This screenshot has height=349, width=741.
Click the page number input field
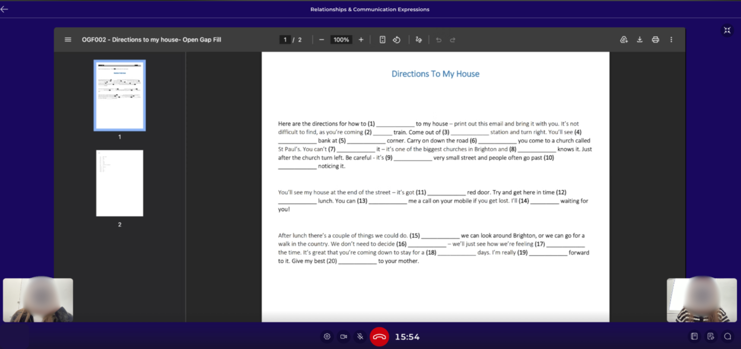(285, 40)
